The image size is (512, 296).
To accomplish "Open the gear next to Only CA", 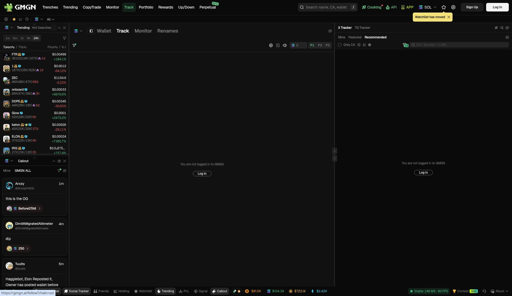I will [x=359, y=45].
